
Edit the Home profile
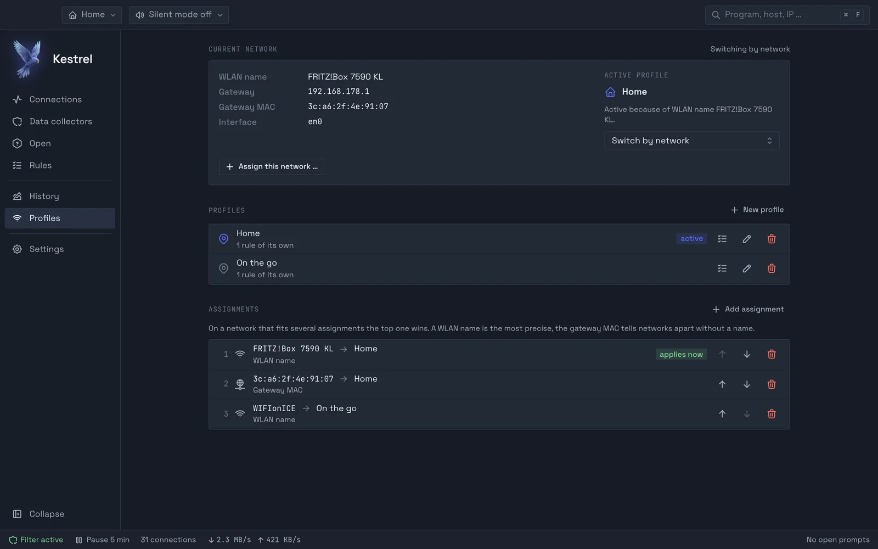pyautogui.click(x=747, y=239)
